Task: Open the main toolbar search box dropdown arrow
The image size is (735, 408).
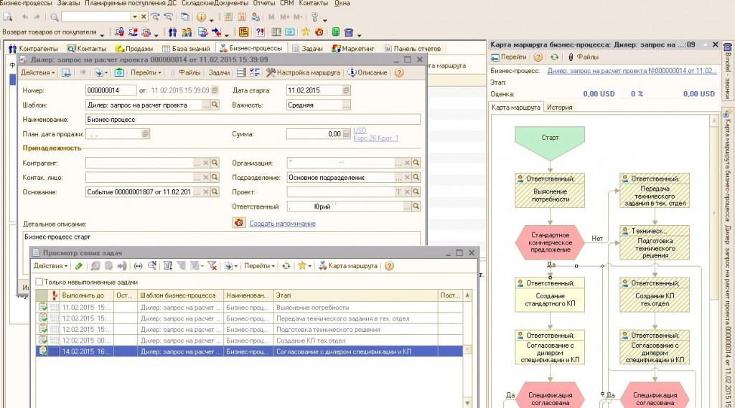Action: 134,17
